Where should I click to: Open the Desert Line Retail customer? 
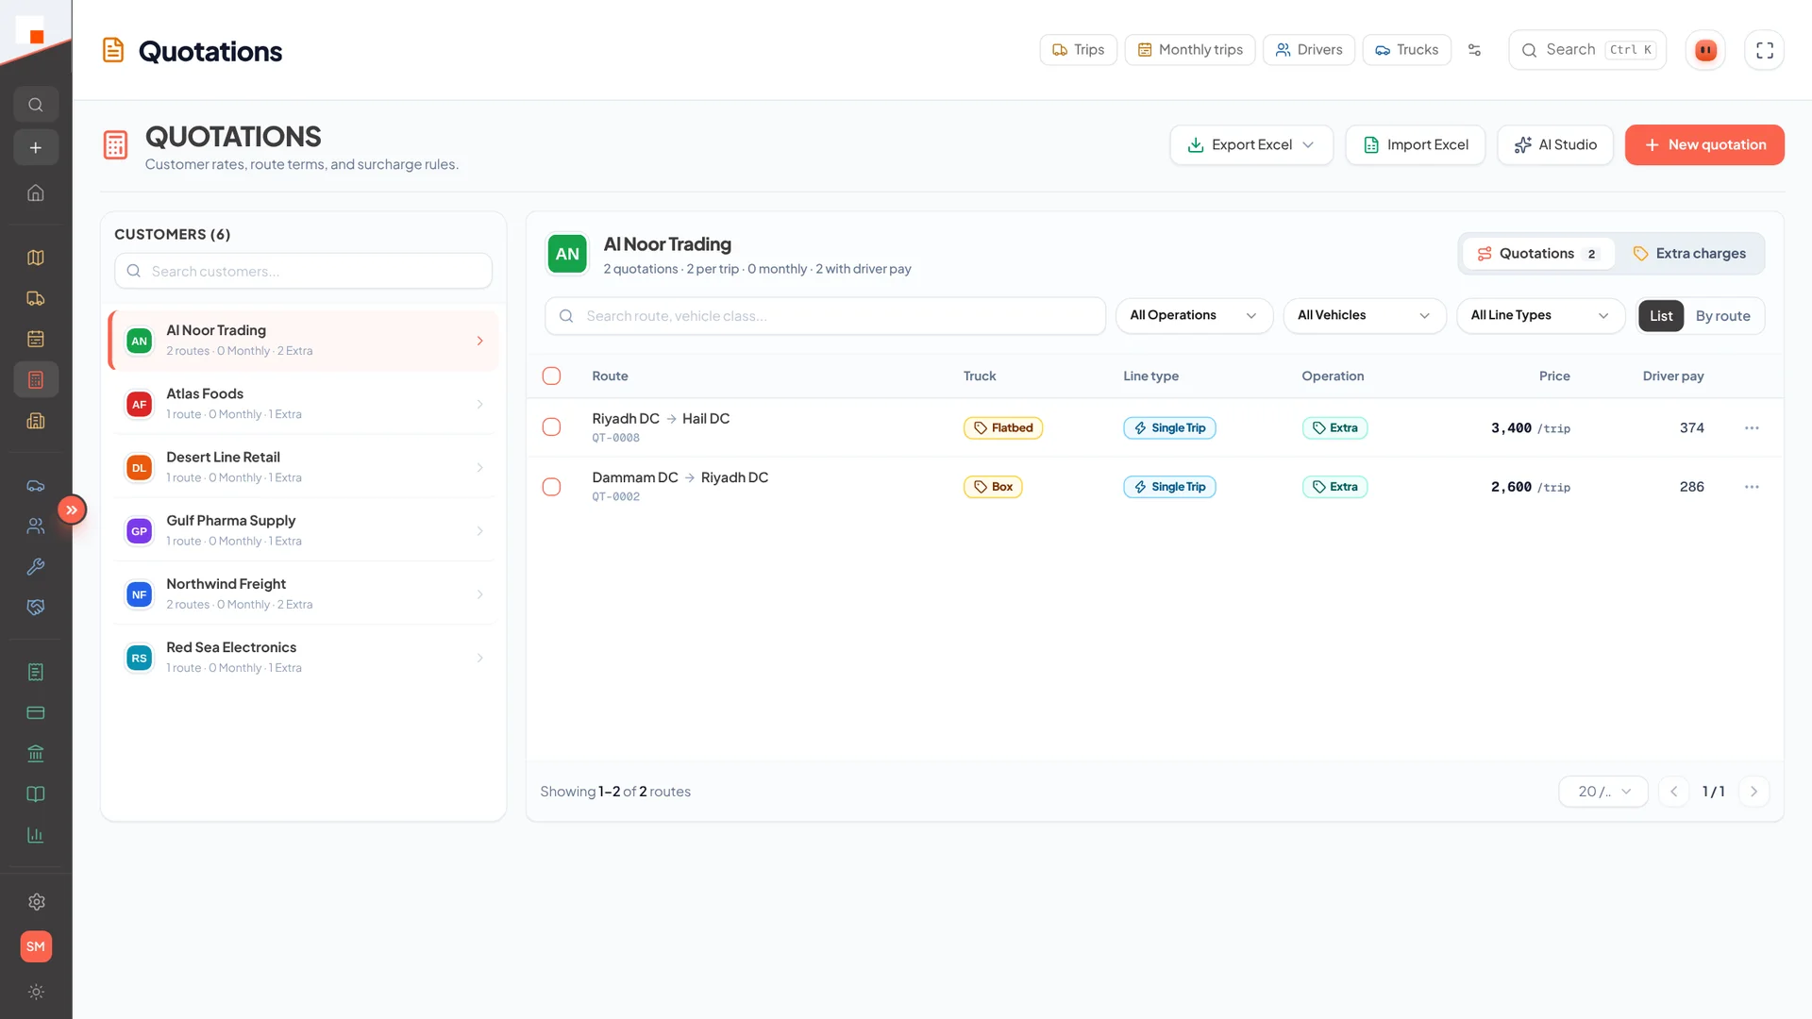click(304, 467)
